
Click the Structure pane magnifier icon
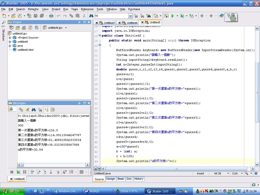click(4, 22)
